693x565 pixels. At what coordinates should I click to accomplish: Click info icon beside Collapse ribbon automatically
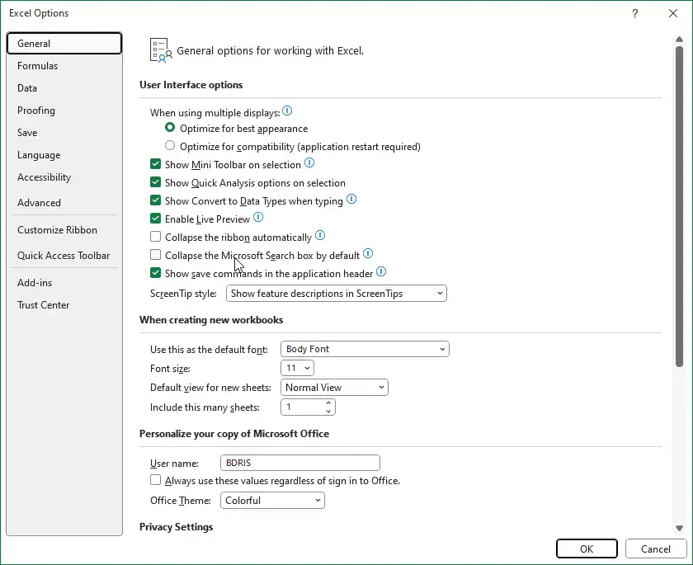[x=320, y=237]
